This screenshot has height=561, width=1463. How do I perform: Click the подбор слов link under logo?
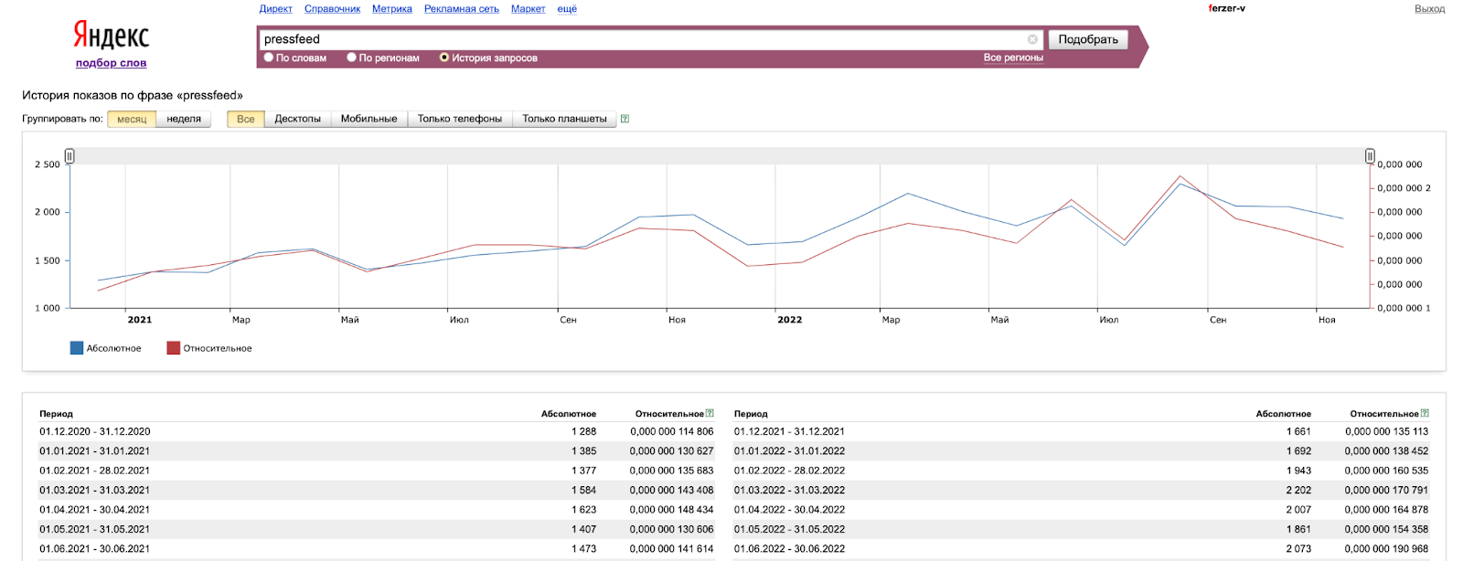[x=112, y=63]
